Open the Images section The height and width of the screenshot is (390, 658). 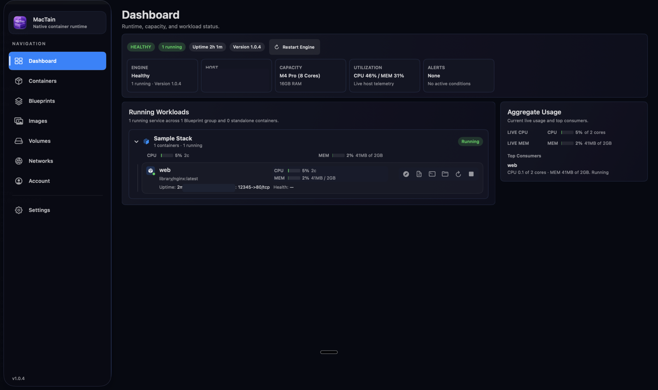[x=57, y=121]
